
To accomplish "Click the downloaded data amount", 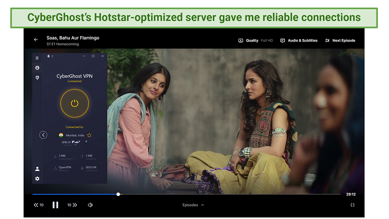I will pos(62,156).
